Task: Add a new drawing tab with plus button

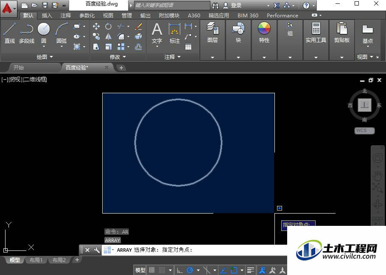Action: 121,68
